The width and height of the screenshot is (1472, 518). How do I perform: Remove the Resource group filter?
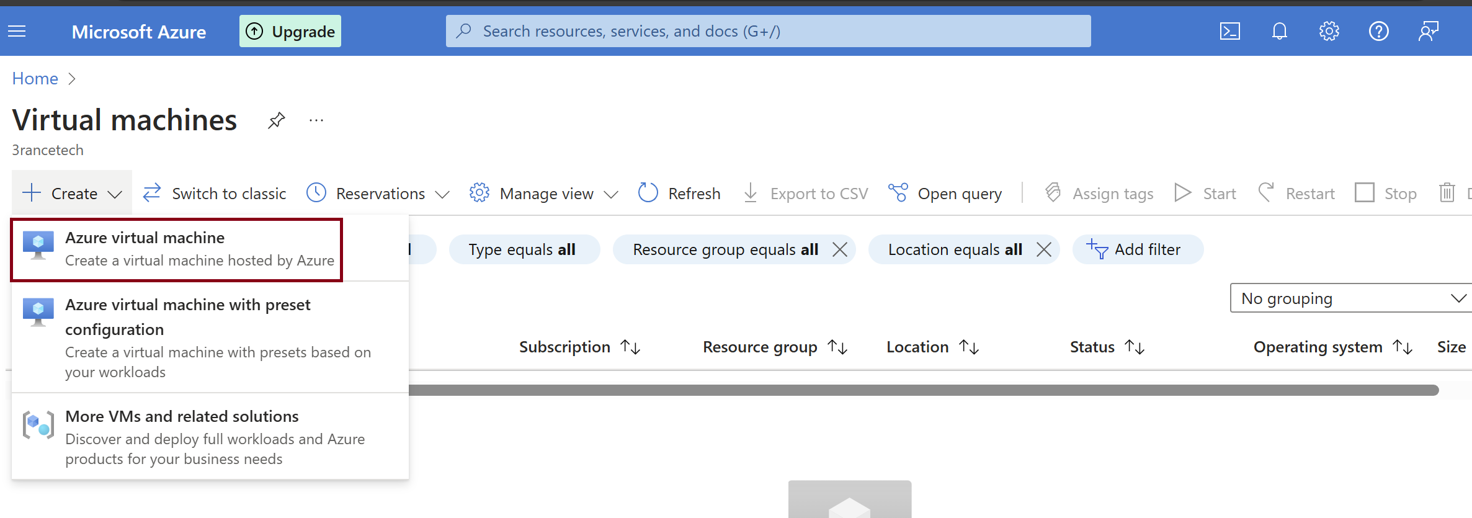[840, 249]
